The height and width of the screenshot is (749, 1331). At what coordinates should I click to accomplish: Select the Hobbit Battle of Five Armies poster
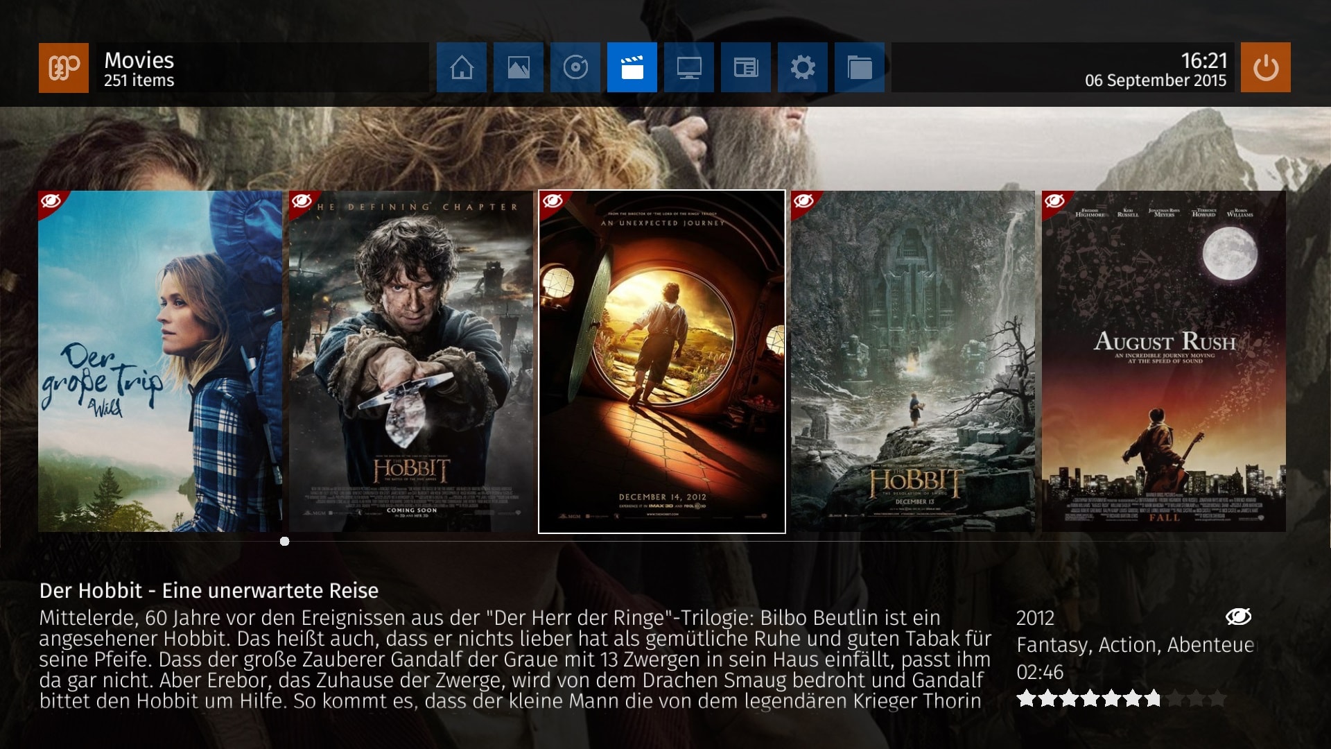(x=411, y=361)
